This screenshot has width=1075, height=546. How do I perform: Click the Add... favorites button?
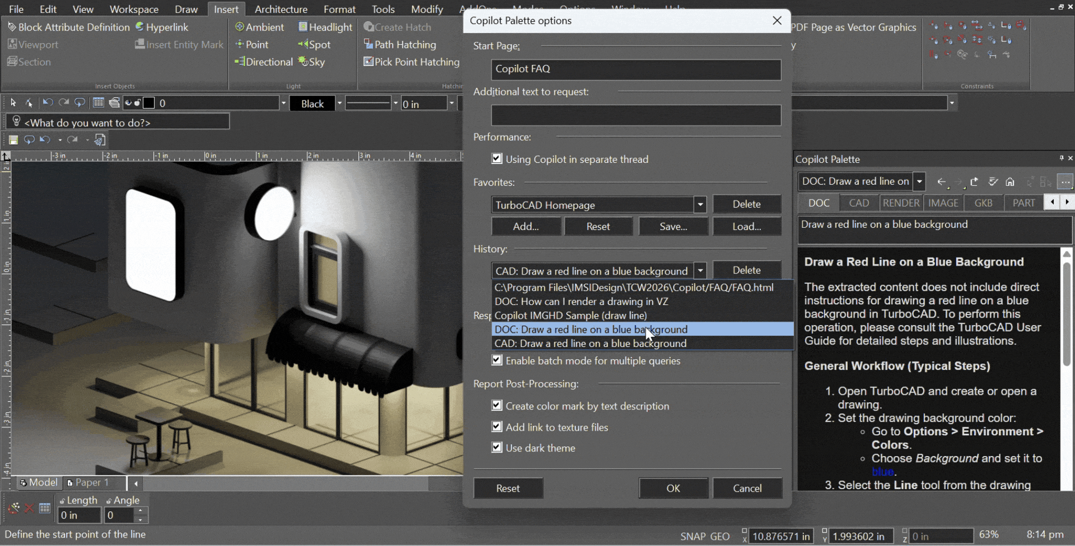point(526,226)
